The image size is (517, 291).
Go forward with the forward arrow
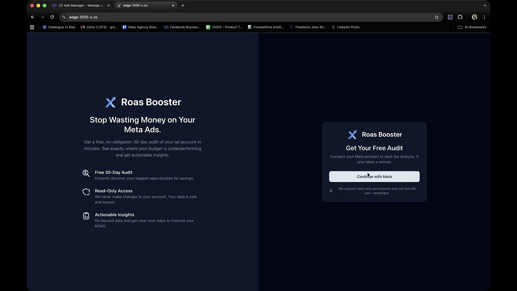tap(42, 17)
